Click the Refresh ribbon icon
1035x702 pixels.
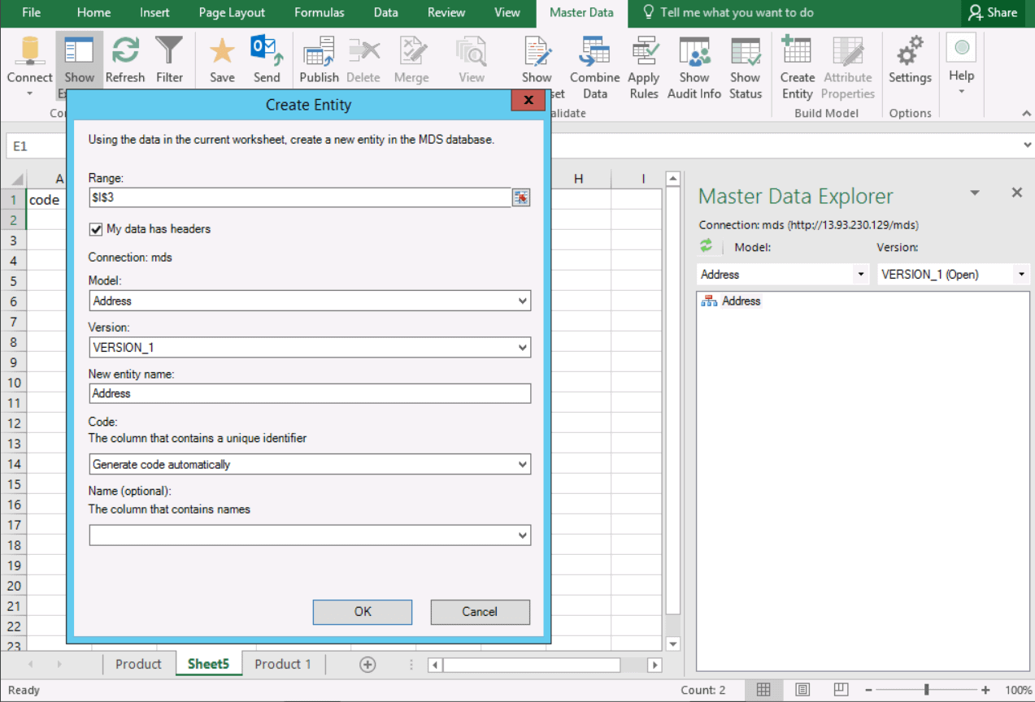pyautogui.click(x=125, y=50)
